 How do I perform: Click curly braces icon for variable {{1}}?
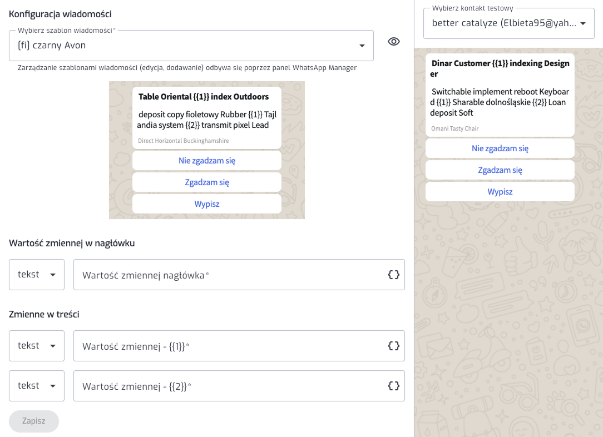[394, 346]
